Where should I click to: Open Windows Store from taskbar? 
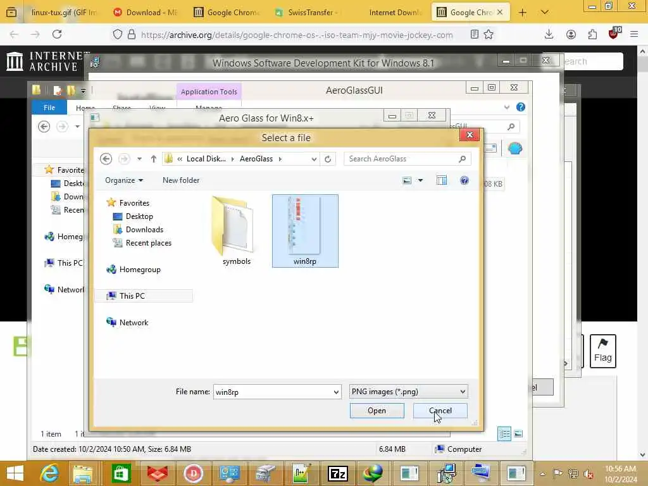[x=121, y=473]
